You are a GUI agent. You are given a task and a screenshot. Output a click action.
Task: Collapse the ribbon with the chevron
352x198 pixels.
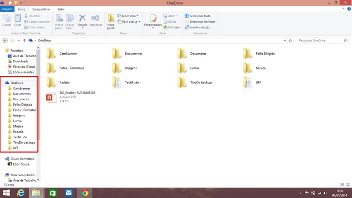(343, 9)
